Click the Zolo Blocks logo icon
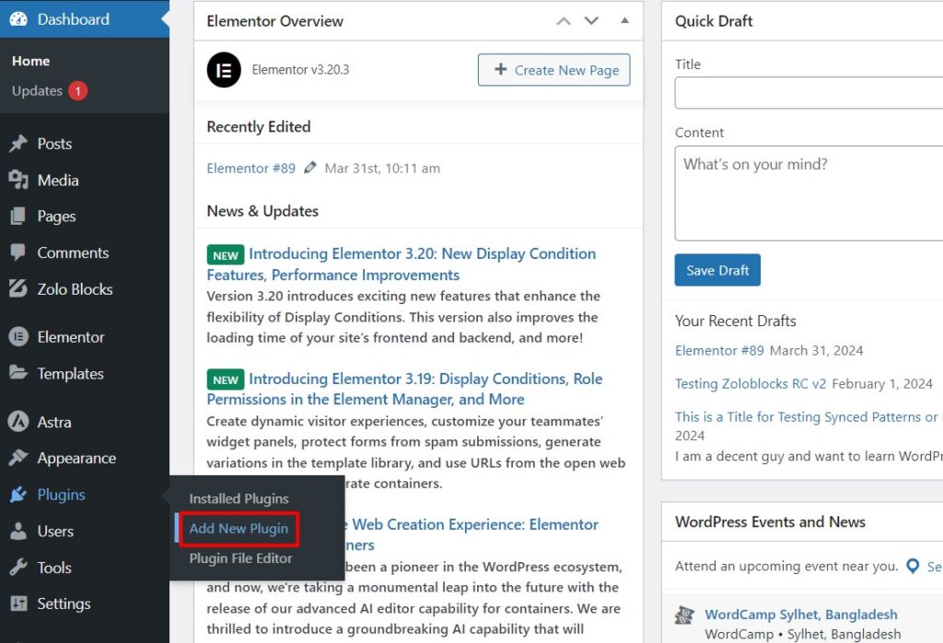 coord(18,288)
